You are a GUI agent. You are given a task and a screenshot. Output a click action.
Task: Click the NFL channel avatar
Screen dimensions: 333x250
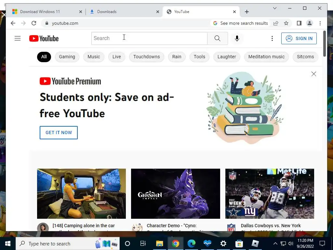click(231, 227)
